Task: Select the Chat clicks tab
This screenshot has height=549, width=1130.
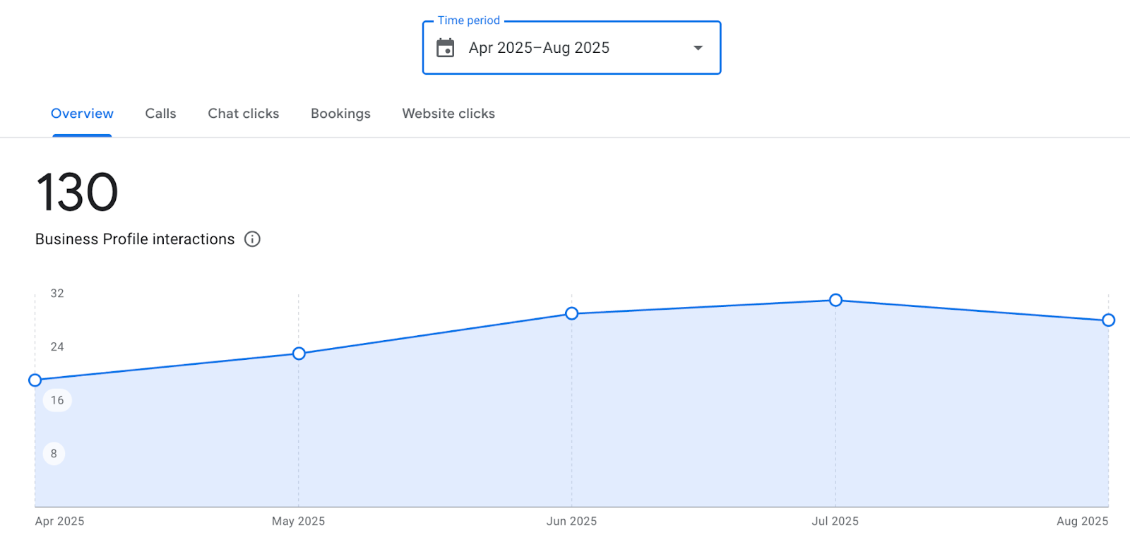Action: pos(243,114)
